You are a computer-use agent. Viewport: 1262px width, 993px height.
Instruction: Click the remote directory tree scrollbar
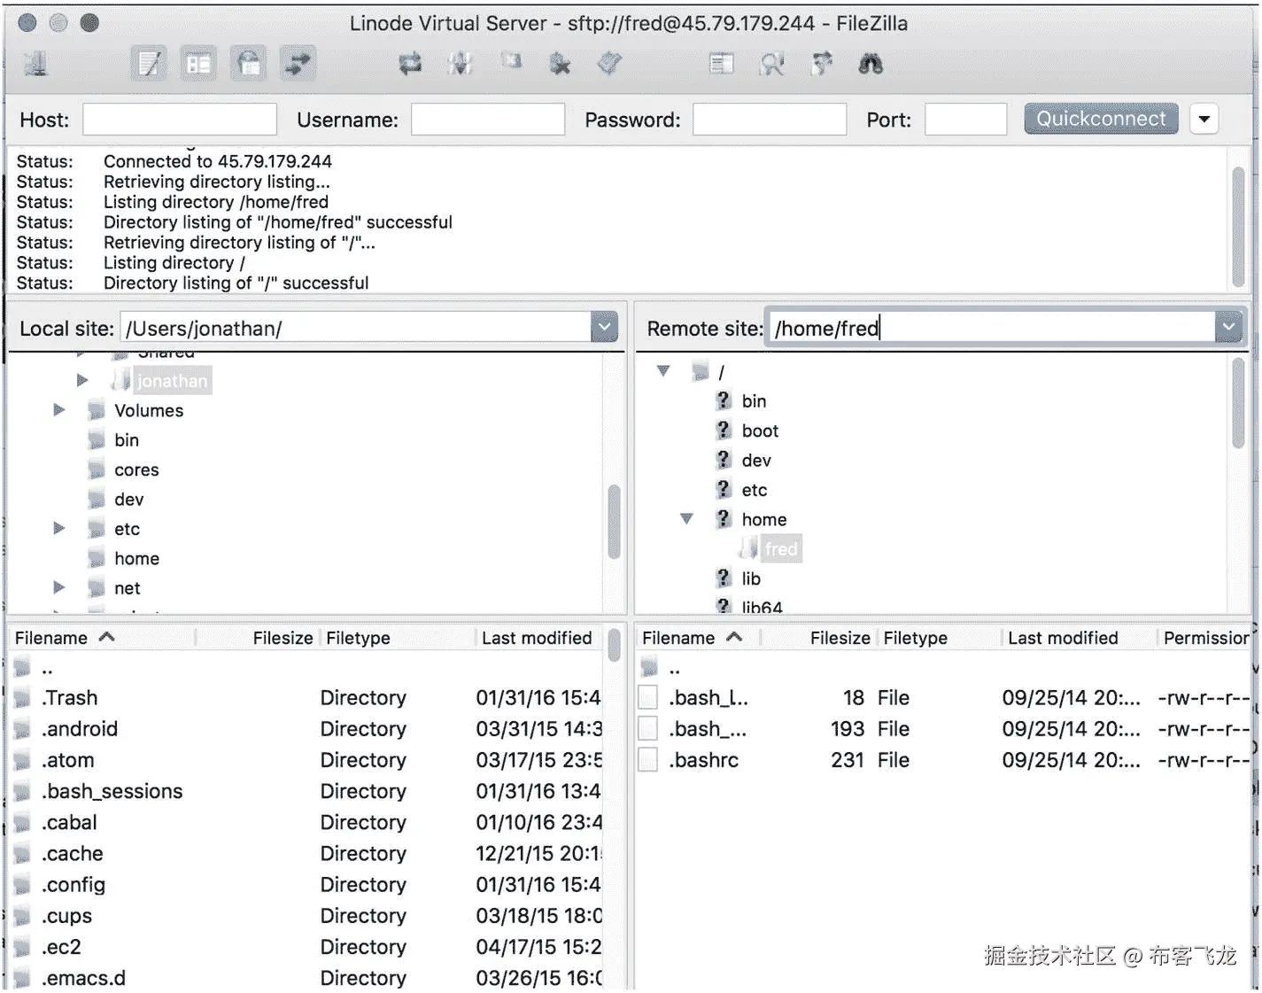(x=1239, y=404)
